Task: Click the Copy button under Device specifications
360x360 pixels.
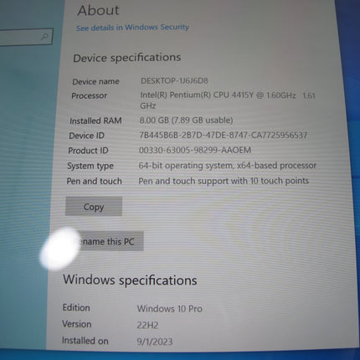Action: [94, 207]
